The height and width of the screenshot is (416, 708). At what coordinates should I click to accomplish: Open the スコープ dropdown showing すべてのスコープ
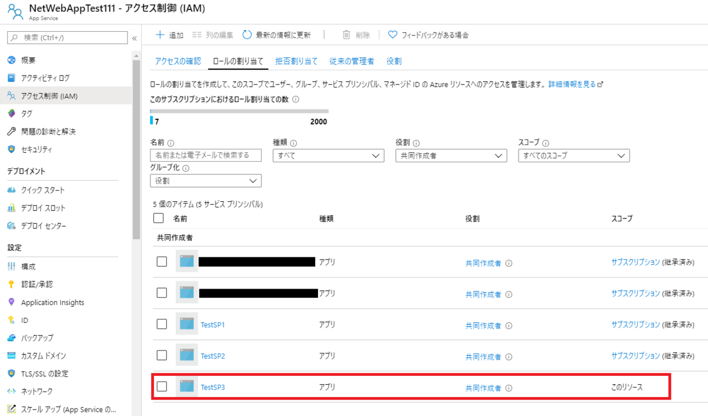573,156
